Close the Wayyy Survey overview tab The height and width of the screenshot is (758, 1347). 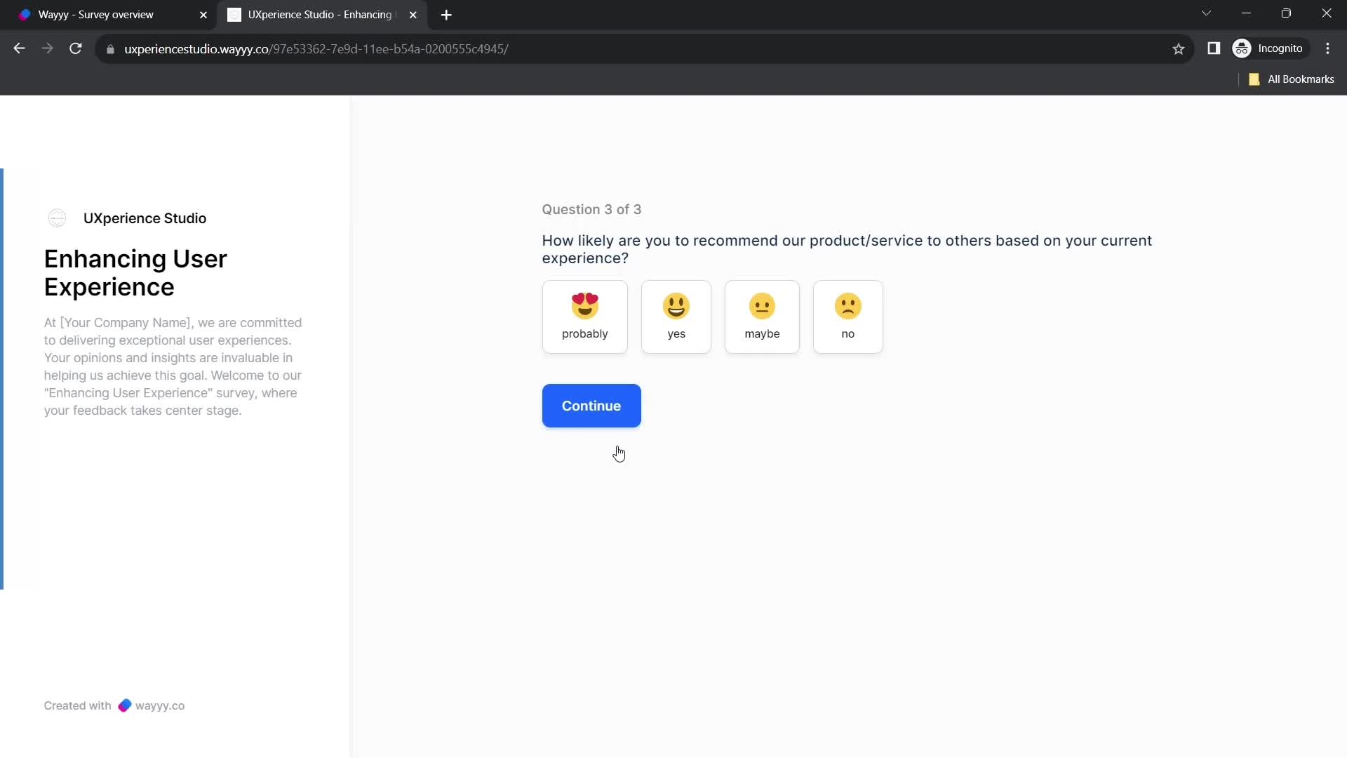[203, 15]
